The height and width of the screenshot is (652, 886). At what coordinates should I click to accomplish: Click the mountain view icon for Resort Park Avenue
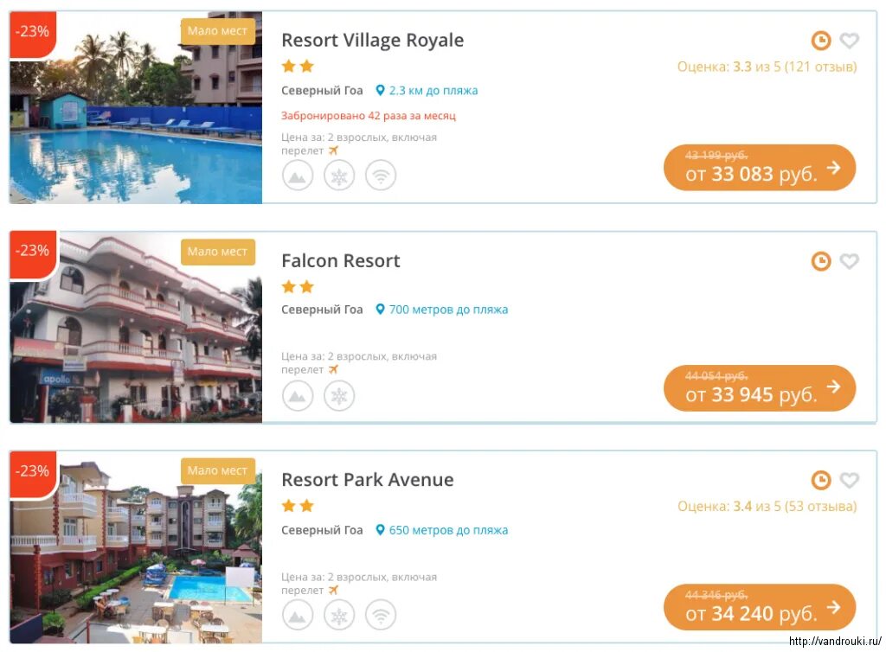[298, 615]
